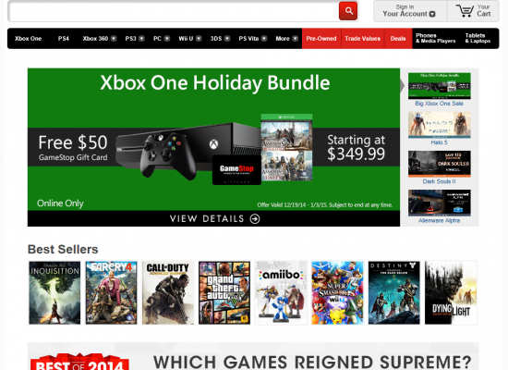Select the Dark Souls II promo thumbnail
508x370 pixels.
pyautogui.click(x=440, y=164)
